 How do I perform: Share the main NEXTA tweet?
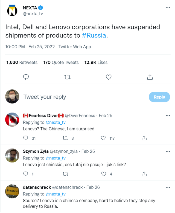150,77
